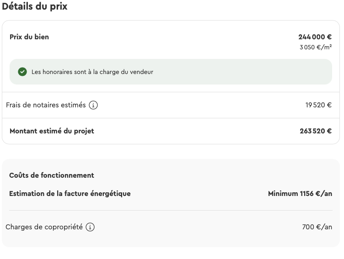Click the 19 520 € notary fees amount
This screenshot has height=259, width=344.
[x=318, y=105]
